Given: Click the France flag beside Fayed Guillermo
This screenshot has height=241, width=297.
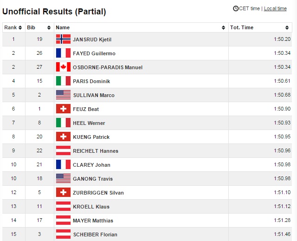Looking at the screenshot, I should (63, 53).
